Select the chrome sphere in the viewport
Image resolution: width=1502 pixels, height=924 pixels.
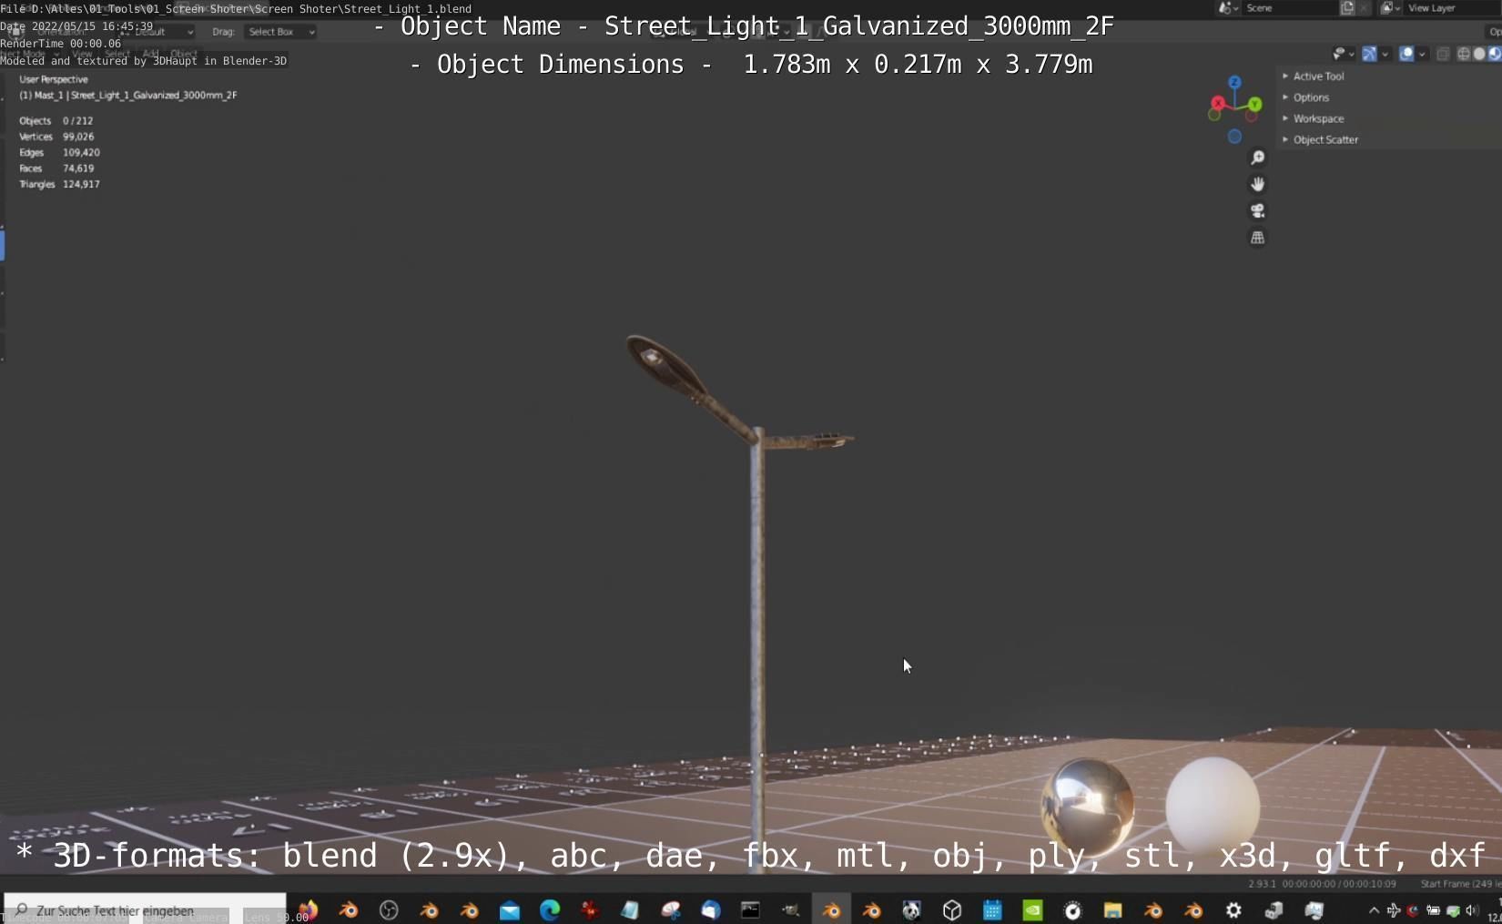tap(1088, 806)
